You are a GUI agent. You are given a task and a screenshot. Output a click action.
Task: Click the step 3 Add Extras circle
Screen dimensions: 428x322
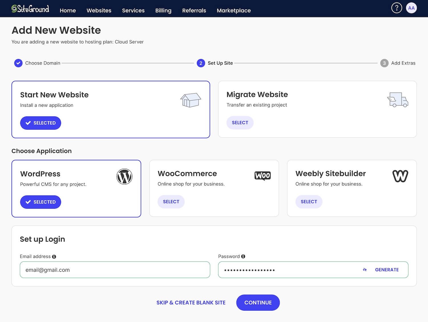coord(384,63)
